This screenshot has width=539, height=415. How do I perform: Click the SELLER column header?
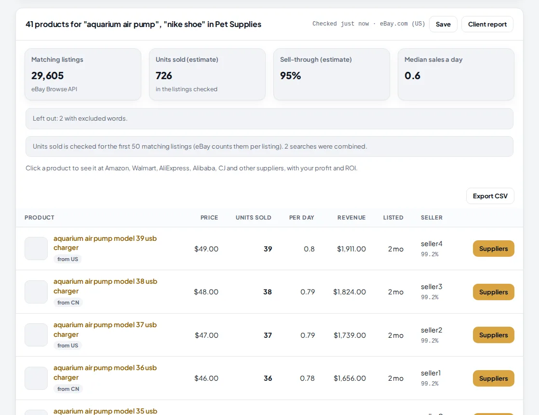point(432,218)
